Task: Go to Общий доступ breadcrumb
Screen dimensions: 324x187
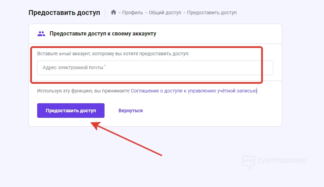Action: (165, 13)
